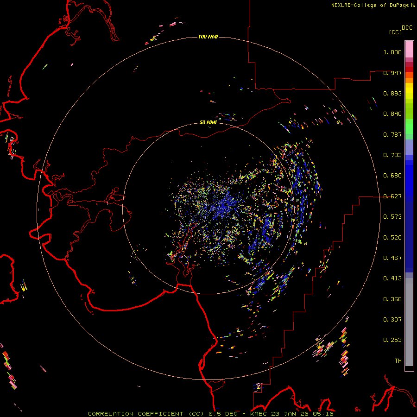Click the 100 NMI range ring label
Screen dimensions: 417x417
208,37
